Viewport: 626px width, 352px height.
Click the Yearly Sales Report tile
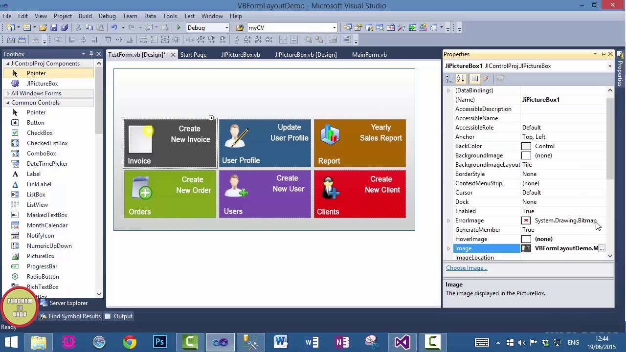(360, 143)
